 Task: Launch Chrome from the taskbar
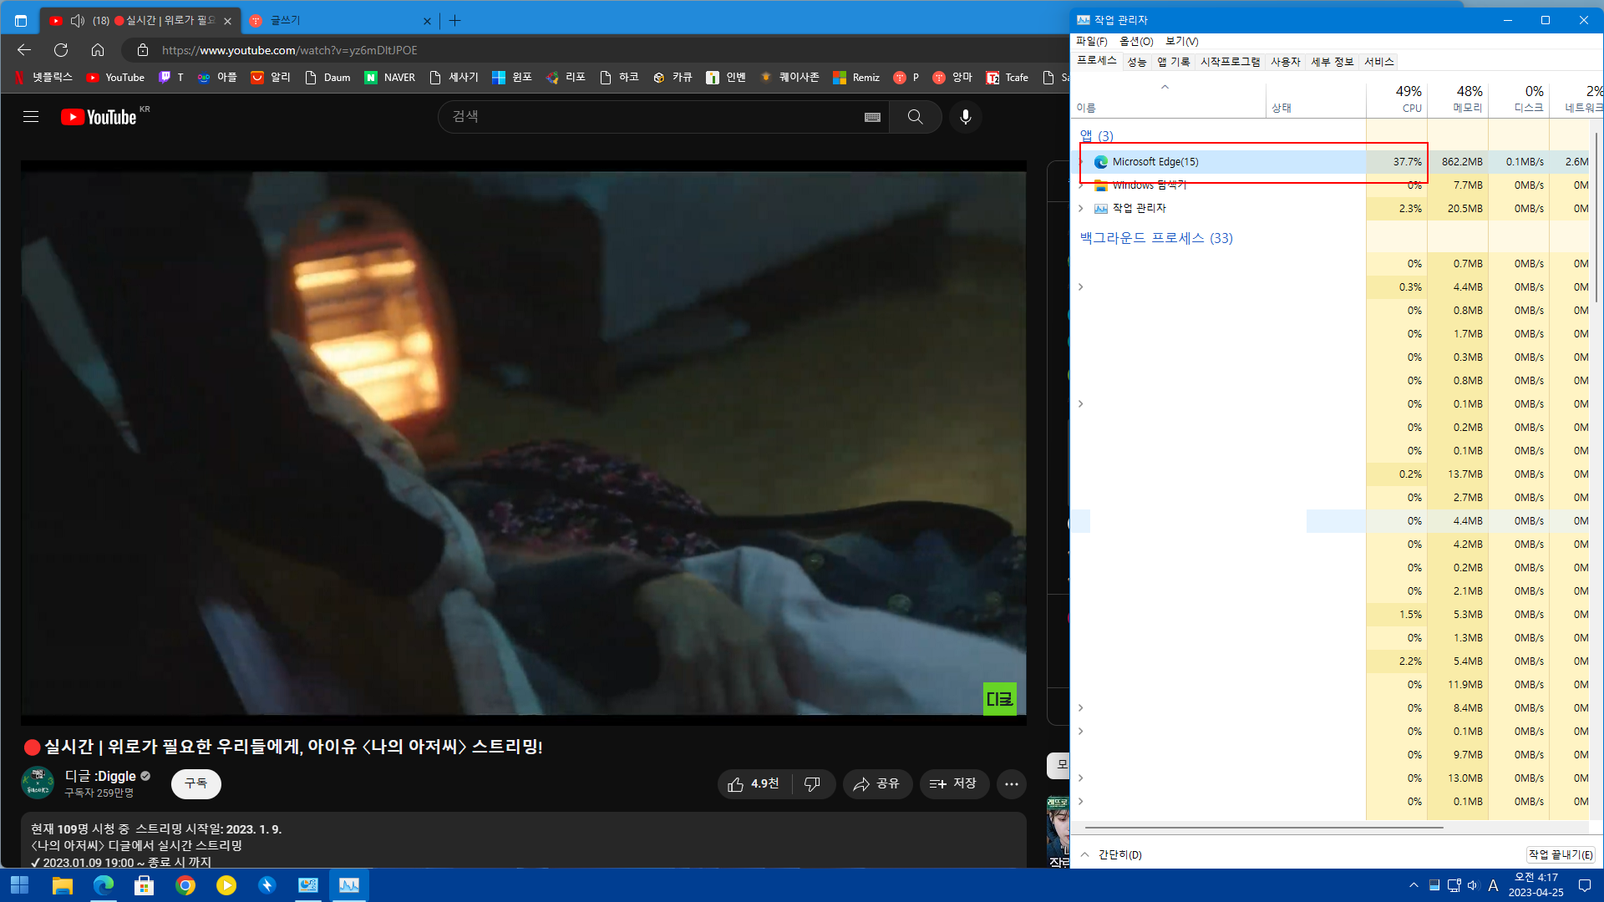[x=185, y=885]
